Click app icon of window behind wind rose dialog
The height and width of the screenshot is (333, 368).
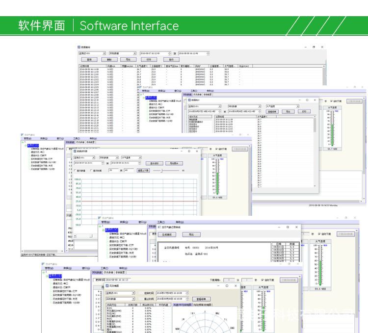tap(43, 264)
